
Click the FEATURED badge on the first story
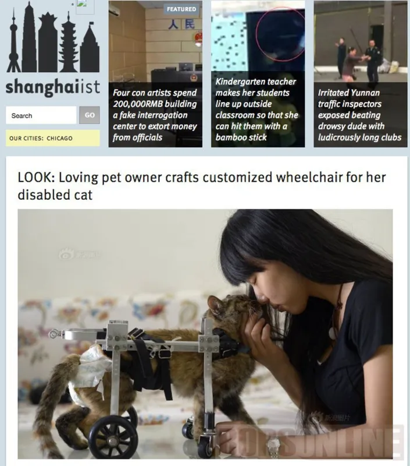pyautogui.click(x=181, y=9)
